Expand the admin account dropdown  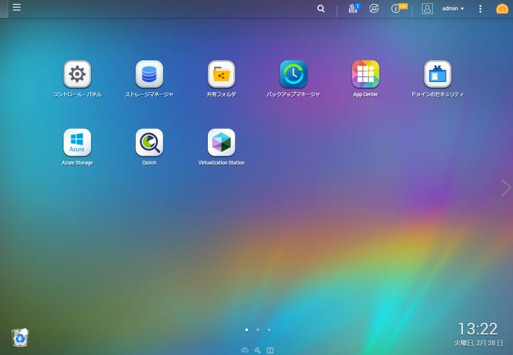[x=453, y=8]
